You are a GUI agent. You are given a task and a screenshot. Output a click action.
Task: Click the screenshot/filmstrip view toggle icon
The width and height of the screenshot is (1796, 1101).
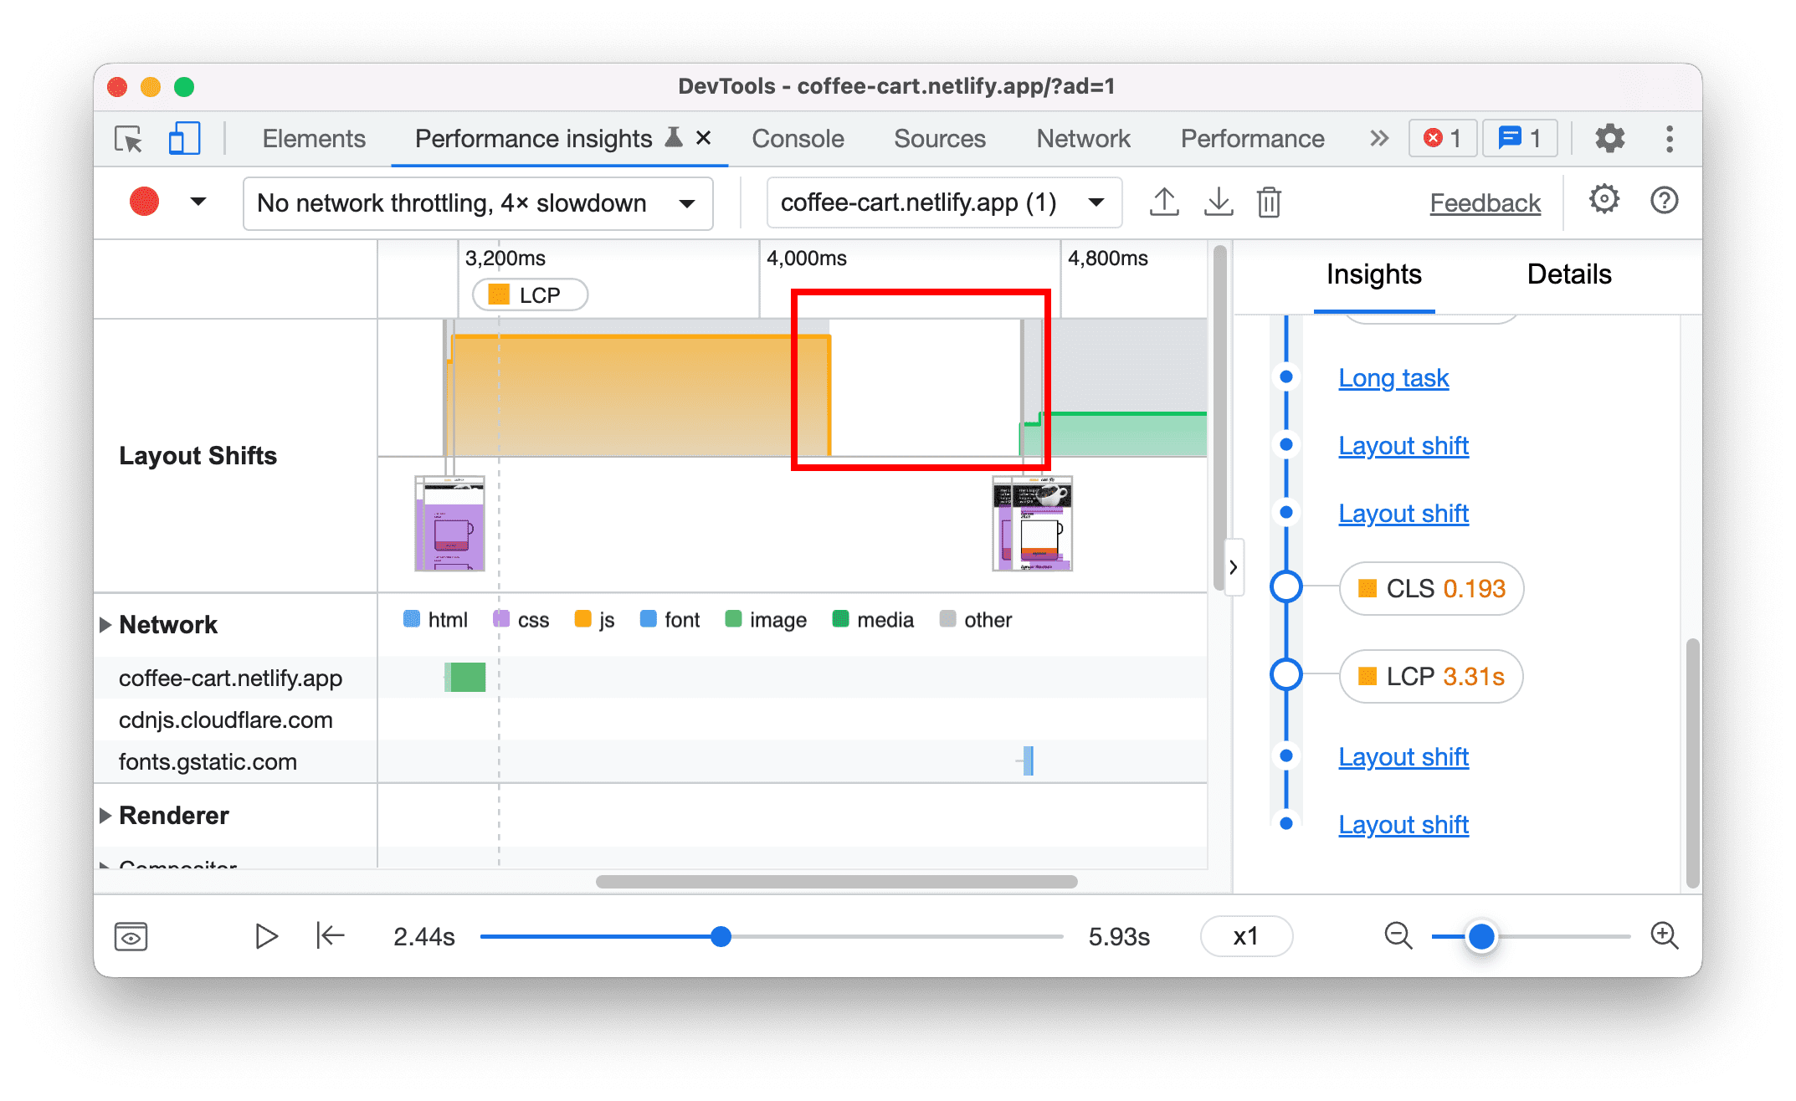coord(131,935)
